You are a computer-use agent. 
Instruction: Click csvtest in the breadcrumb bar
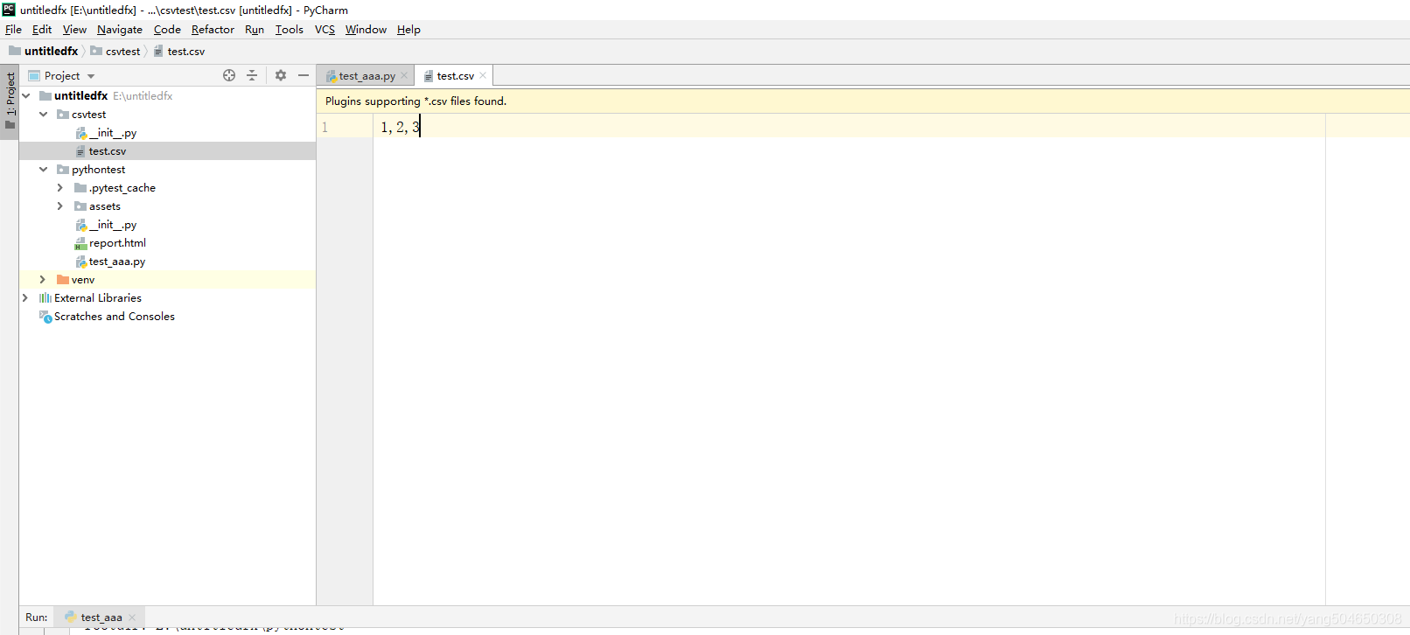(x=122, y=51)
